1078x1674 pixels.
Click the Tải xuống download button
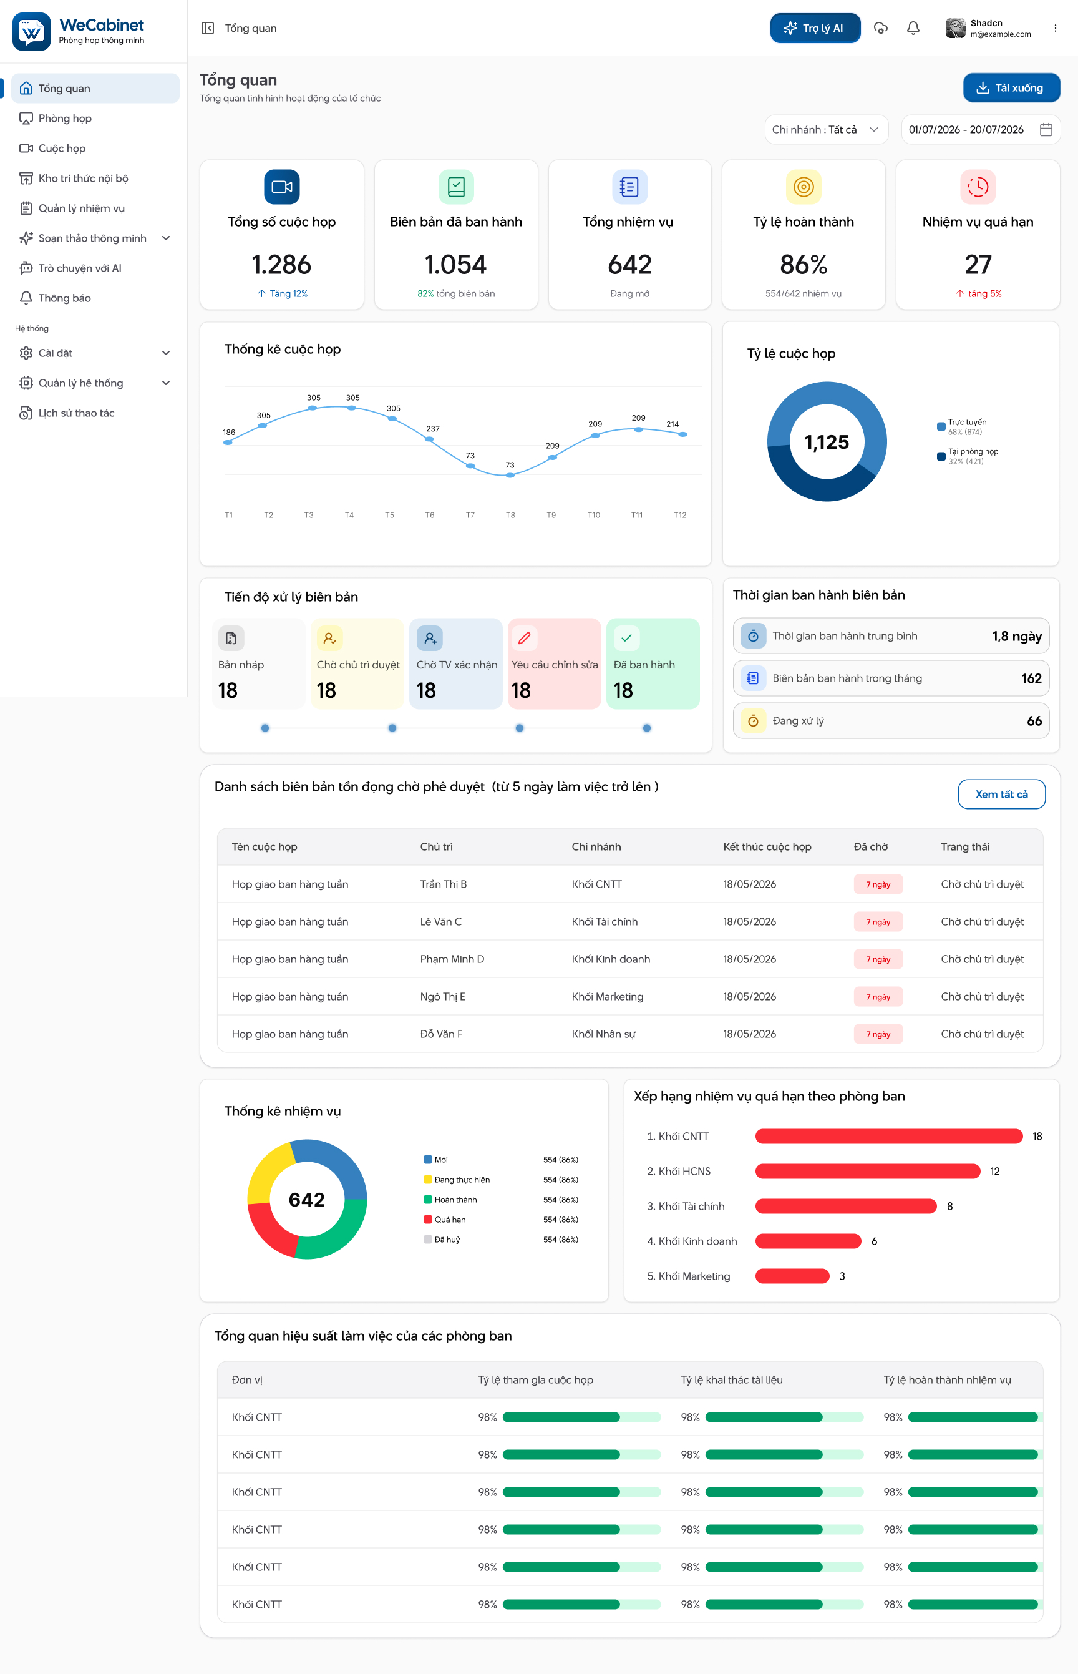click(x=1011, y=87)
